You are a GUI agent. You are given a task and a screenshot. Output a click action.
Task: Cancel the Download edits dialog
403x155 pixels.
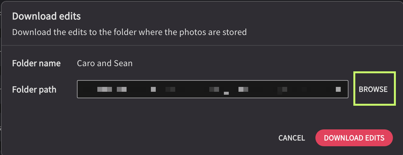point(291,138)
